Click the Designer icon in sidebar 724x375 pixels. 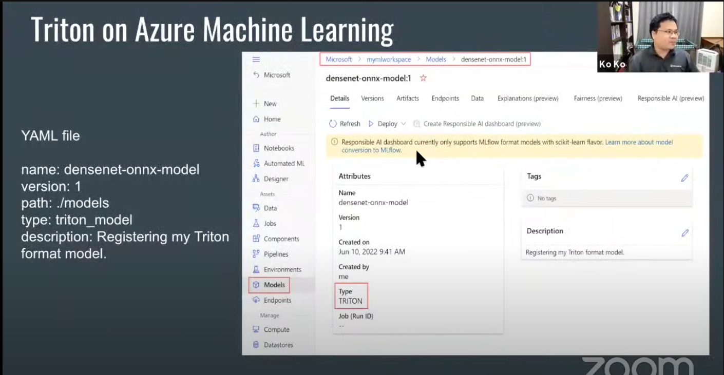[256, 179]
